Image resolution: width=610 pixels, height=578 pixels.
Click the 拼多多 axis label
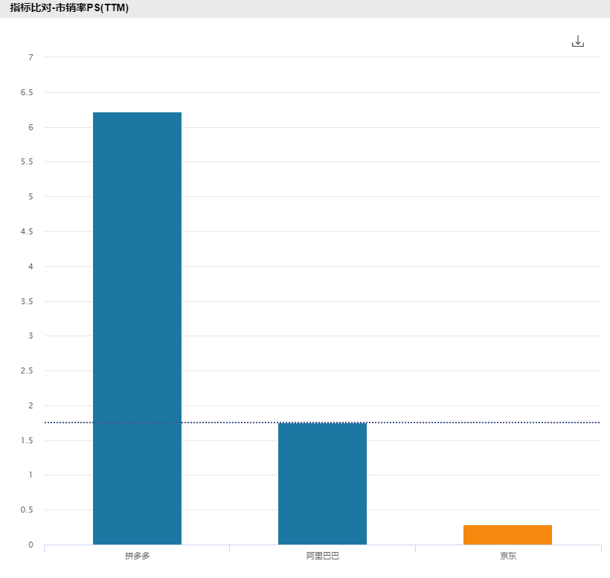(x=137, y=556)
